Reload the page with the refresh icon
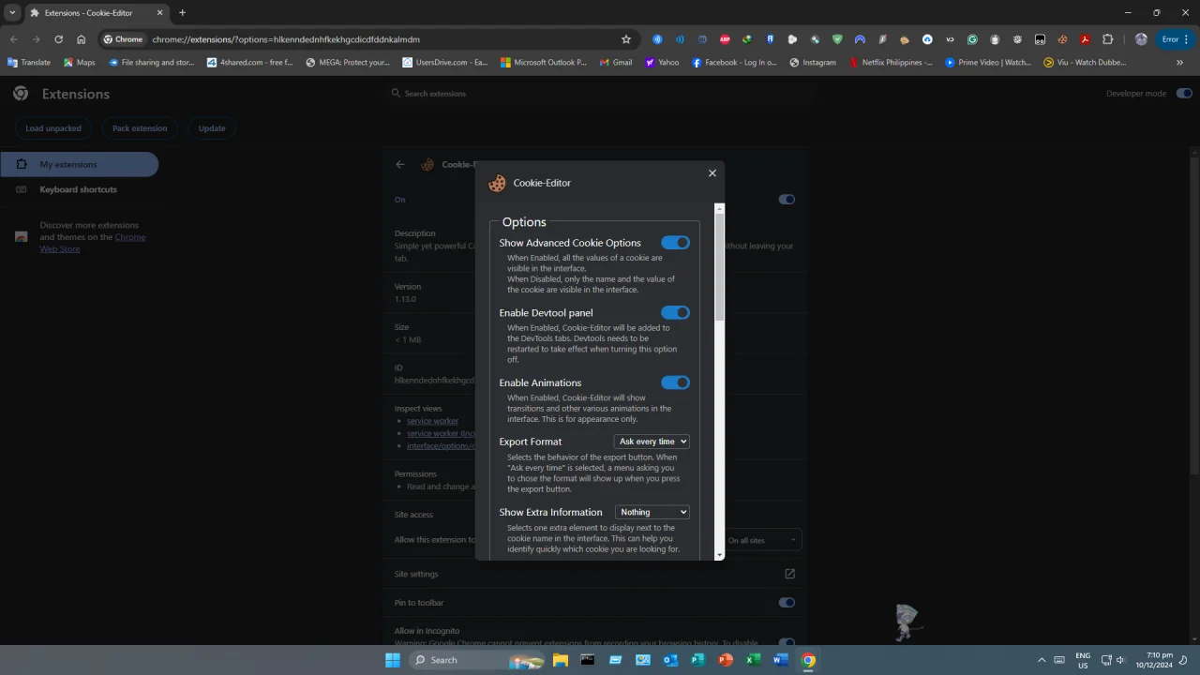 coord(58,39)
